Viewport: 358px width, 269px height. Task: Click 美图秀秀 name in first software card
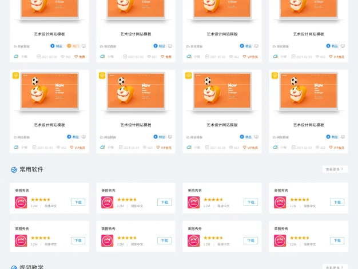22,191
